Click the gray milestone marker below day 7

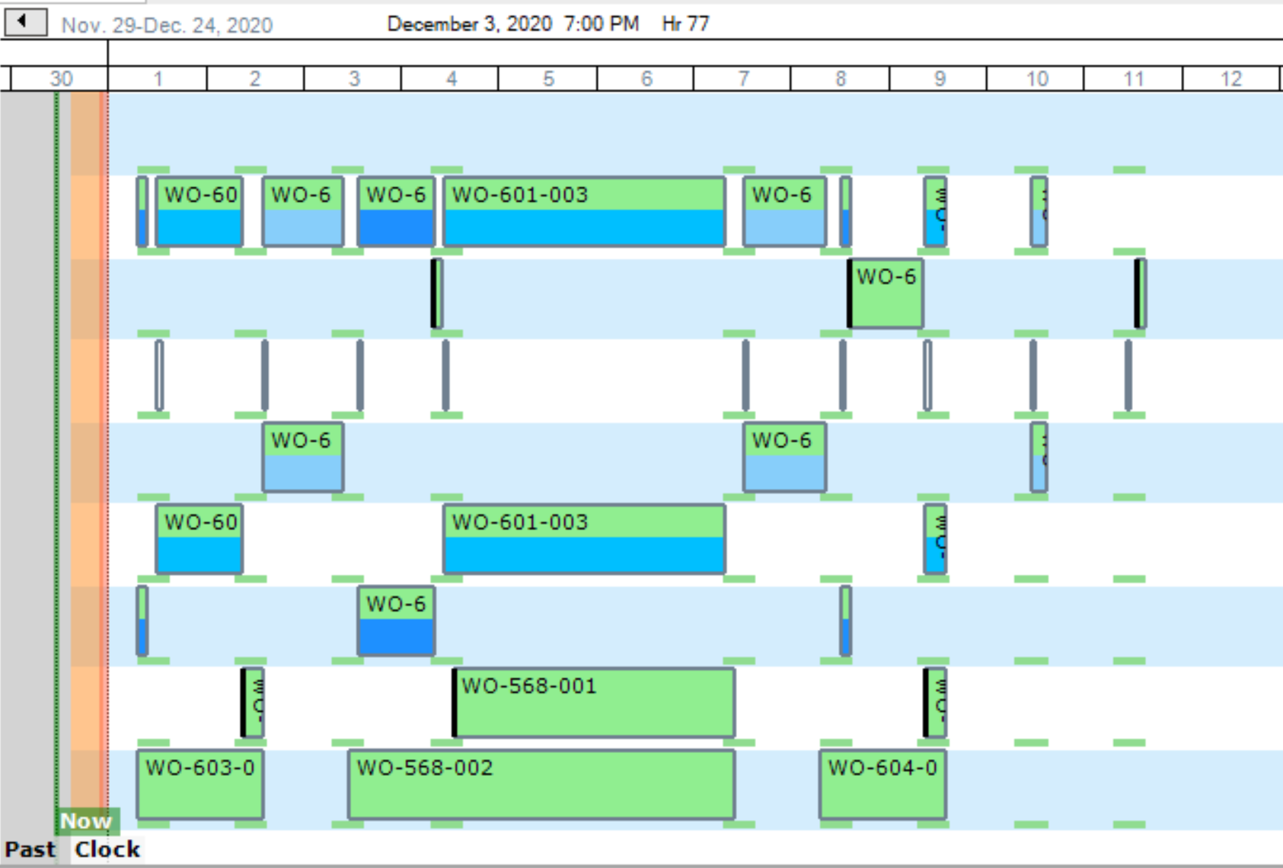click(x=745, y=377)
